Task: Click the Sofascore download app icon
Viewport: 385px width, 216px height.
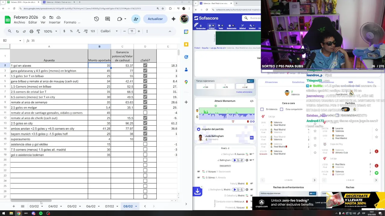Action: click(198, 191)
